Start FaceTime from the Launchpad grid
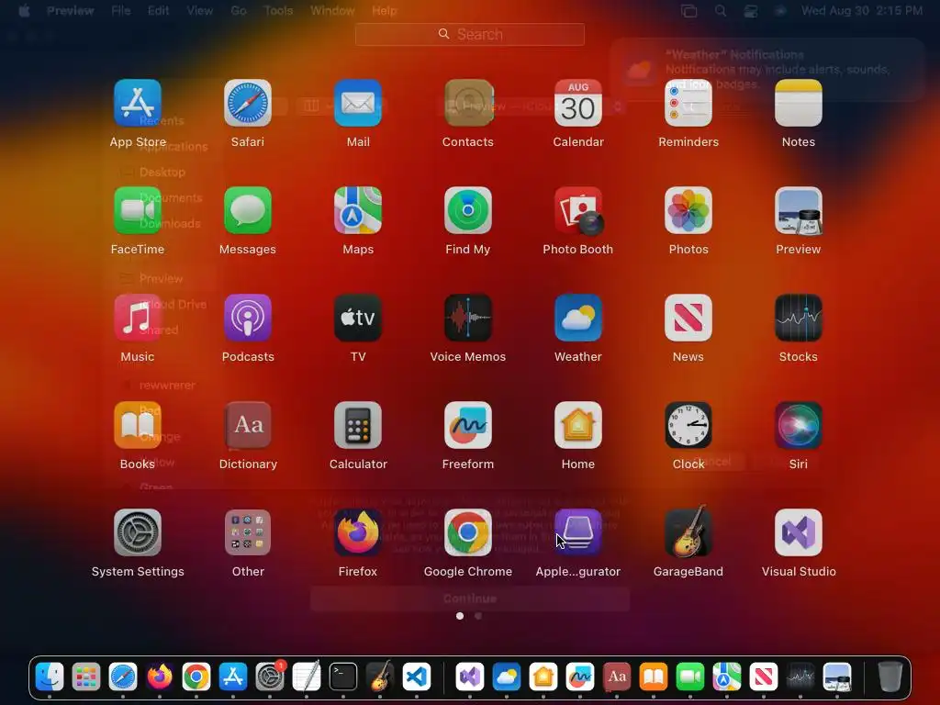940x705 pixels. (138, 210)
